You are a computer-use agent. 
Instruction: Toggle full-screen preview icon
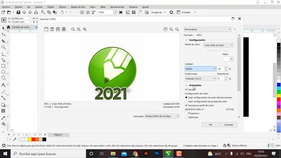click(121, 12)
